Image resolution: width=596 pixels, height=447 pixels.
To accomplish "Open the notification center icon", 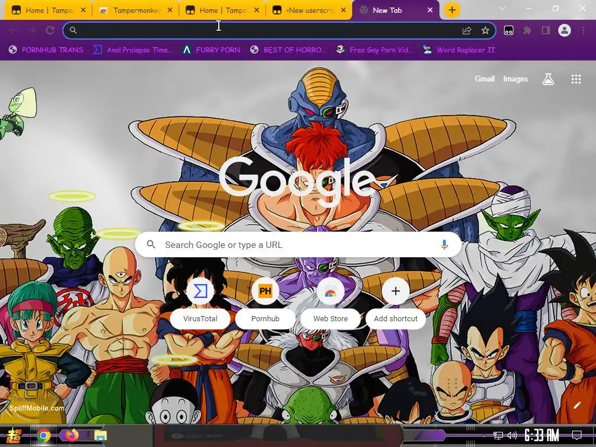I will 577,435.
